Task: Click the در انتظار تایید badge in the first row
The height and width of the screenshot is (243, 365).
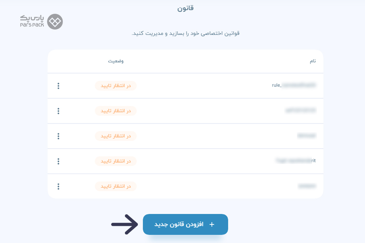Action: point(116,86)
